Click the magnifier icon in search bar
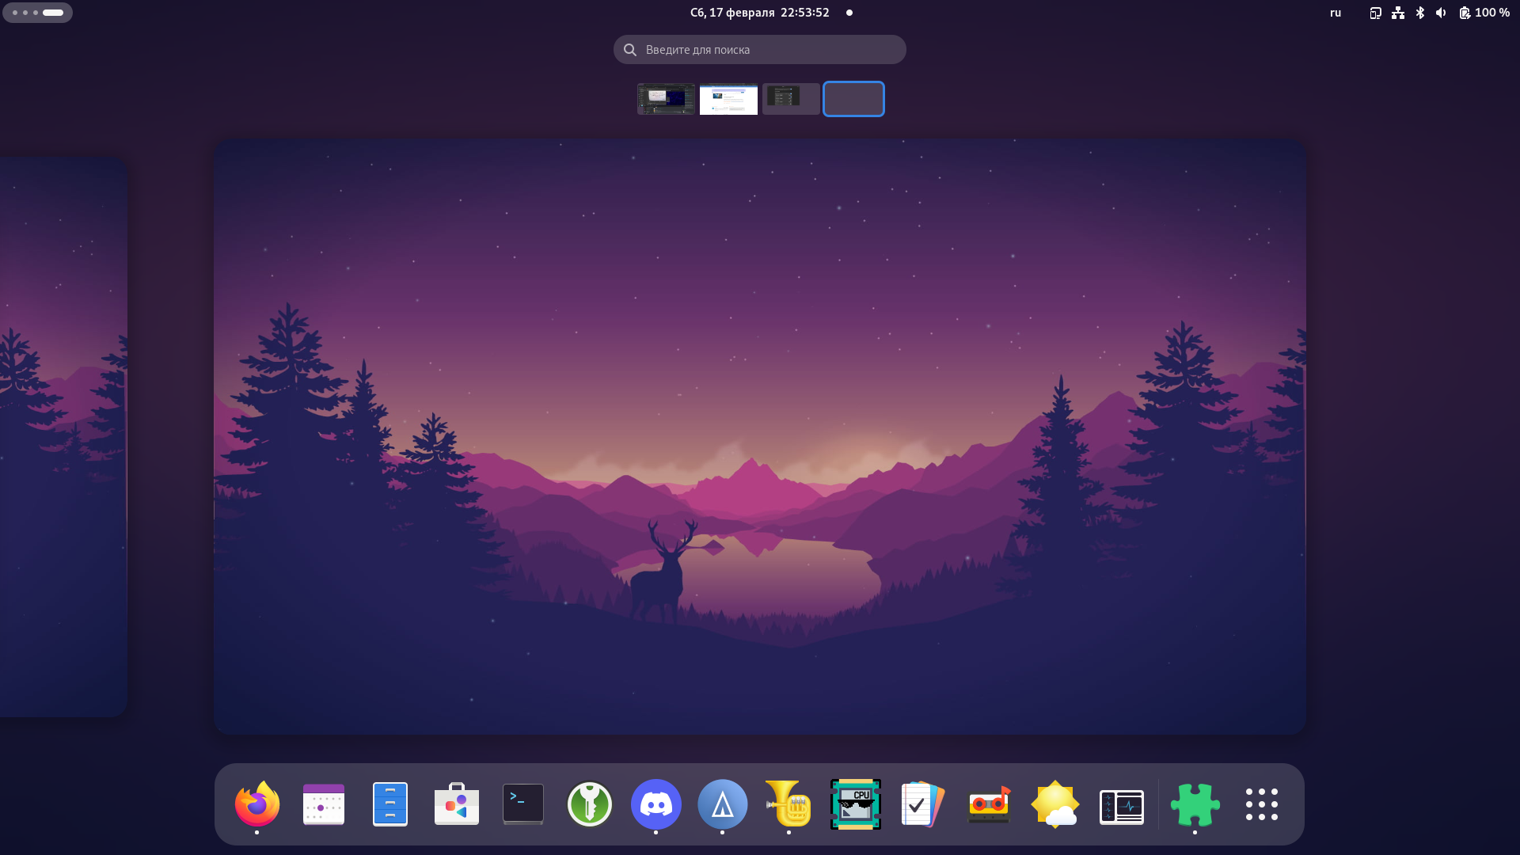1520x855 pixels. [630, 50]
